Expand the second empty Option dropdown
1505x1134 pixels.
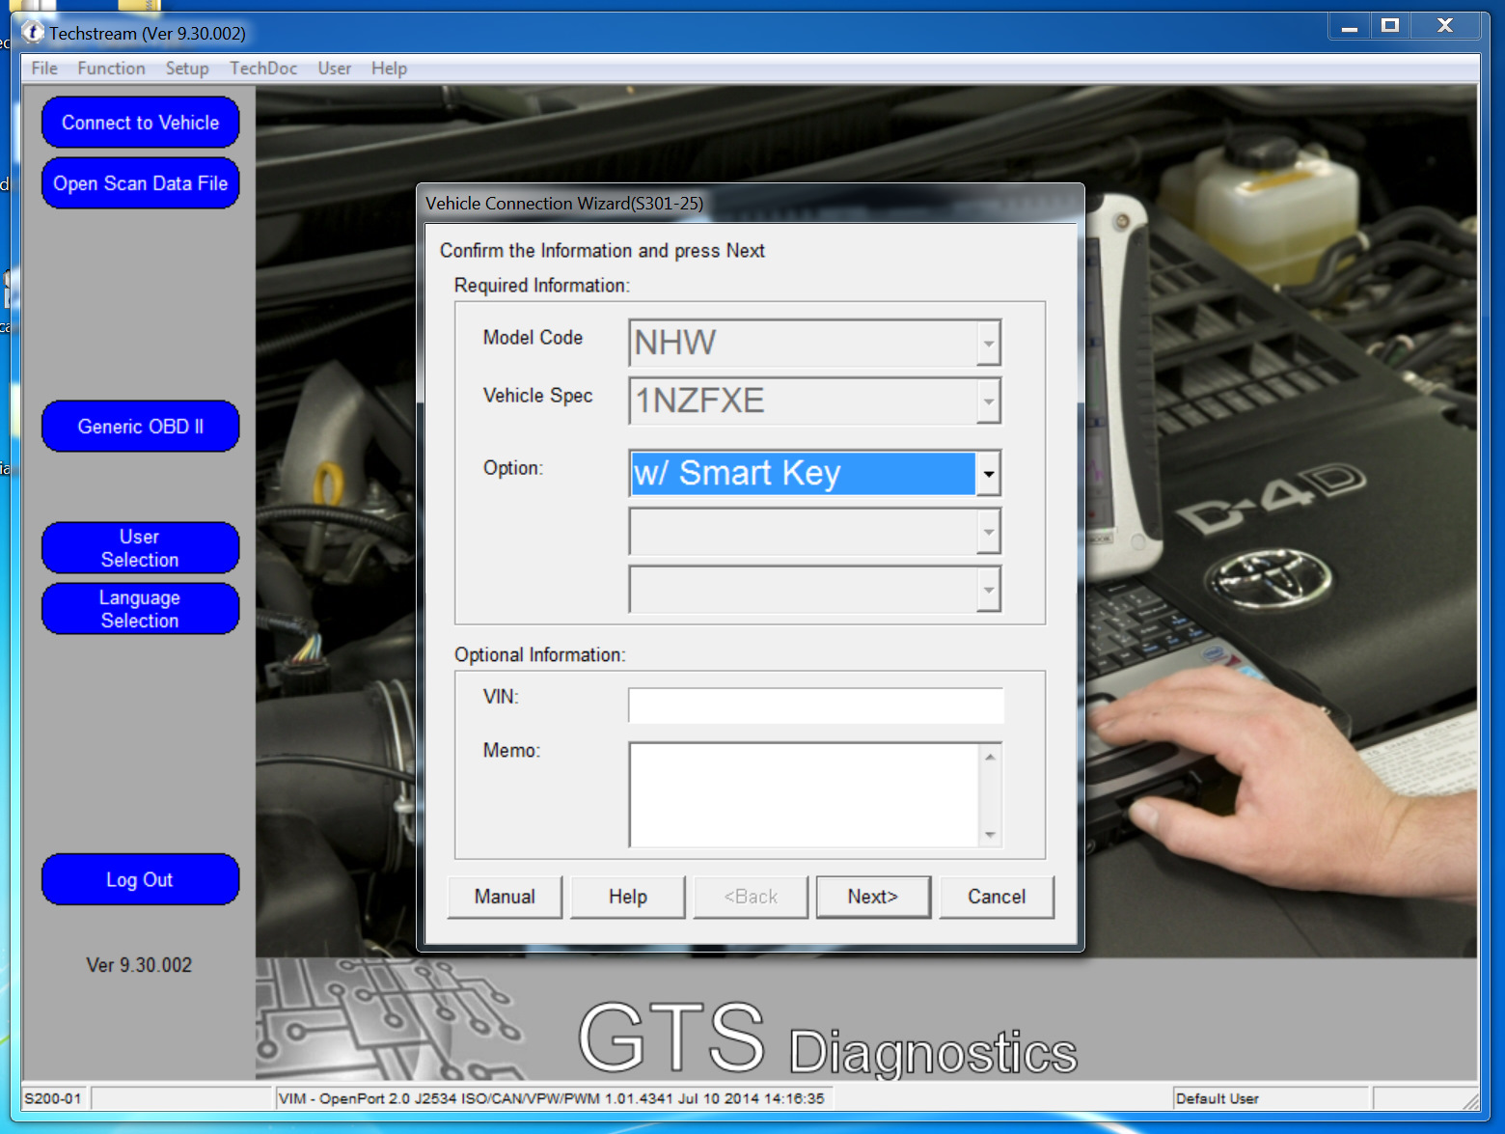pyautogui.click(x=988, y=532)
